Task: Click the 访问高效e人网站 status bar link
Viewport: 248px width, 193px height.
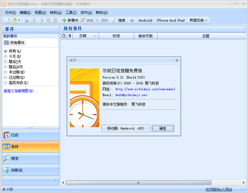Action: pyautogui.click(x=219, y=189)
